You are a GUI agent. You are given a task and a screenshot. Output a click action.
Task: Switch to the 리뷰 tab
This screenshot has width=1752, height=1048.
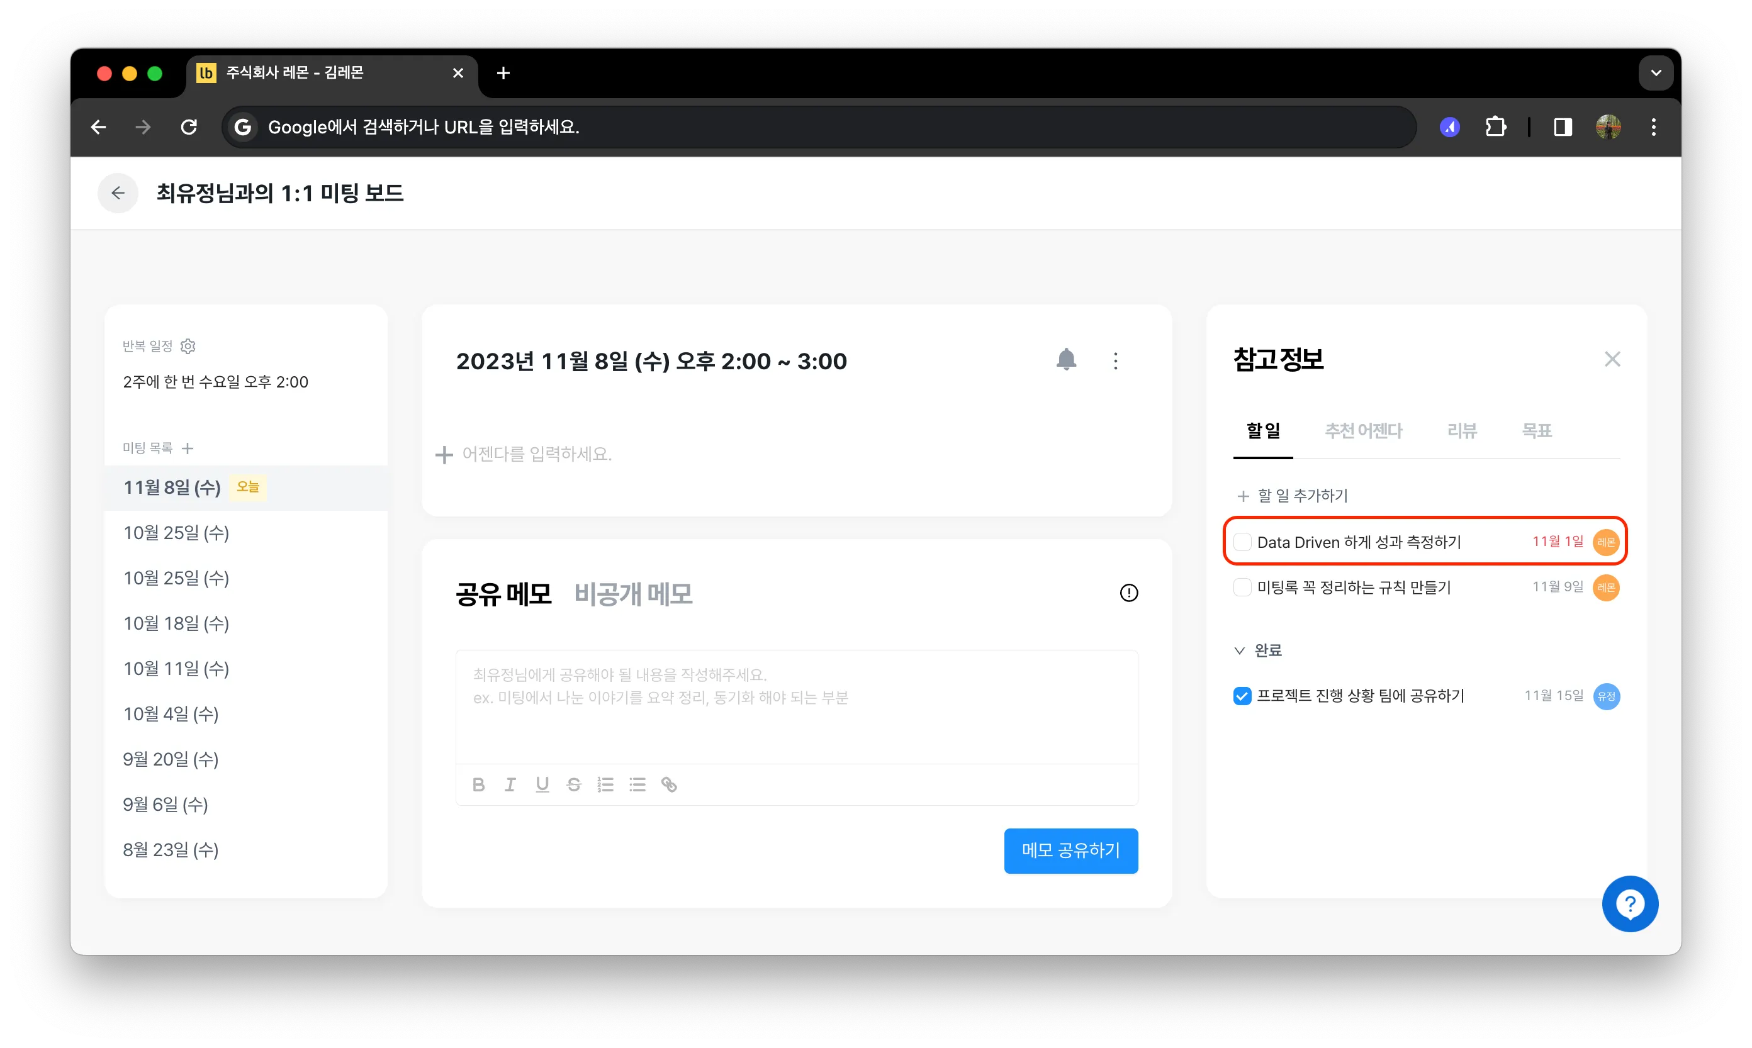pyautogui.click(x=1462, y=430)
